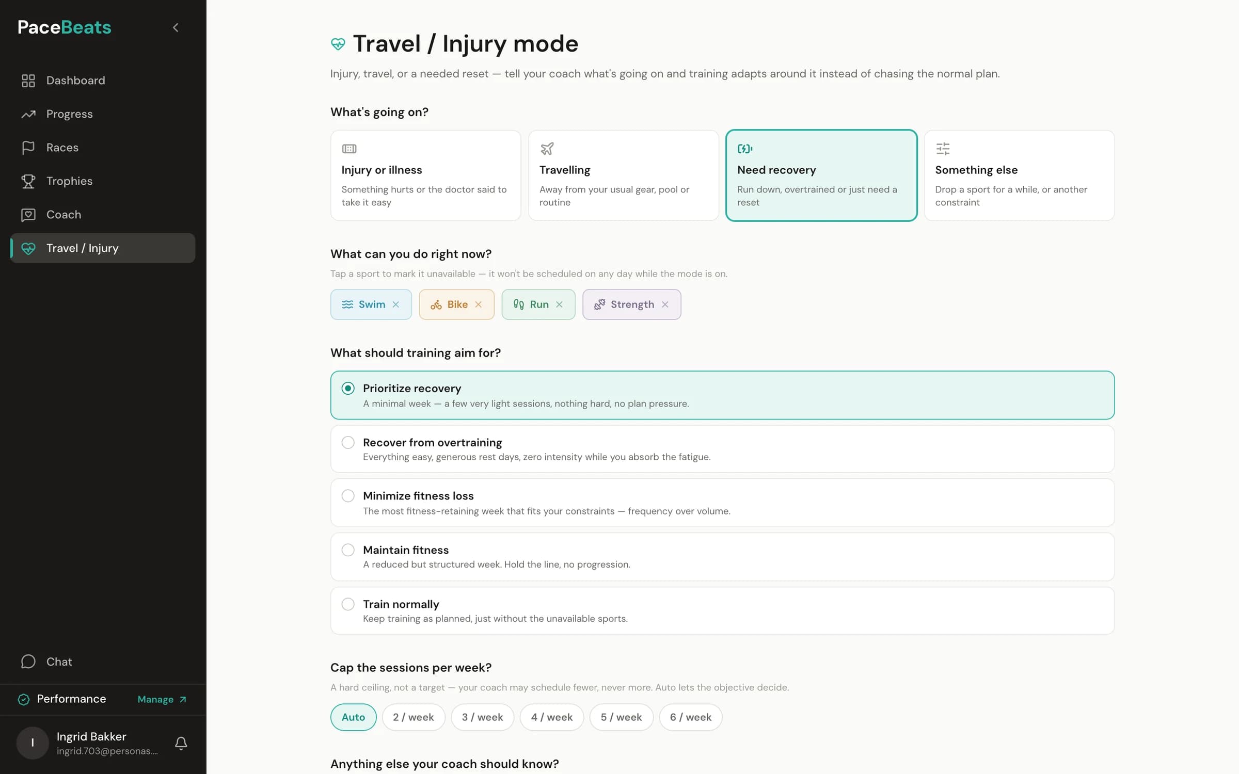Open the Dashboard grid icon
Viewport: 1239px width, 774px height.
28,80
